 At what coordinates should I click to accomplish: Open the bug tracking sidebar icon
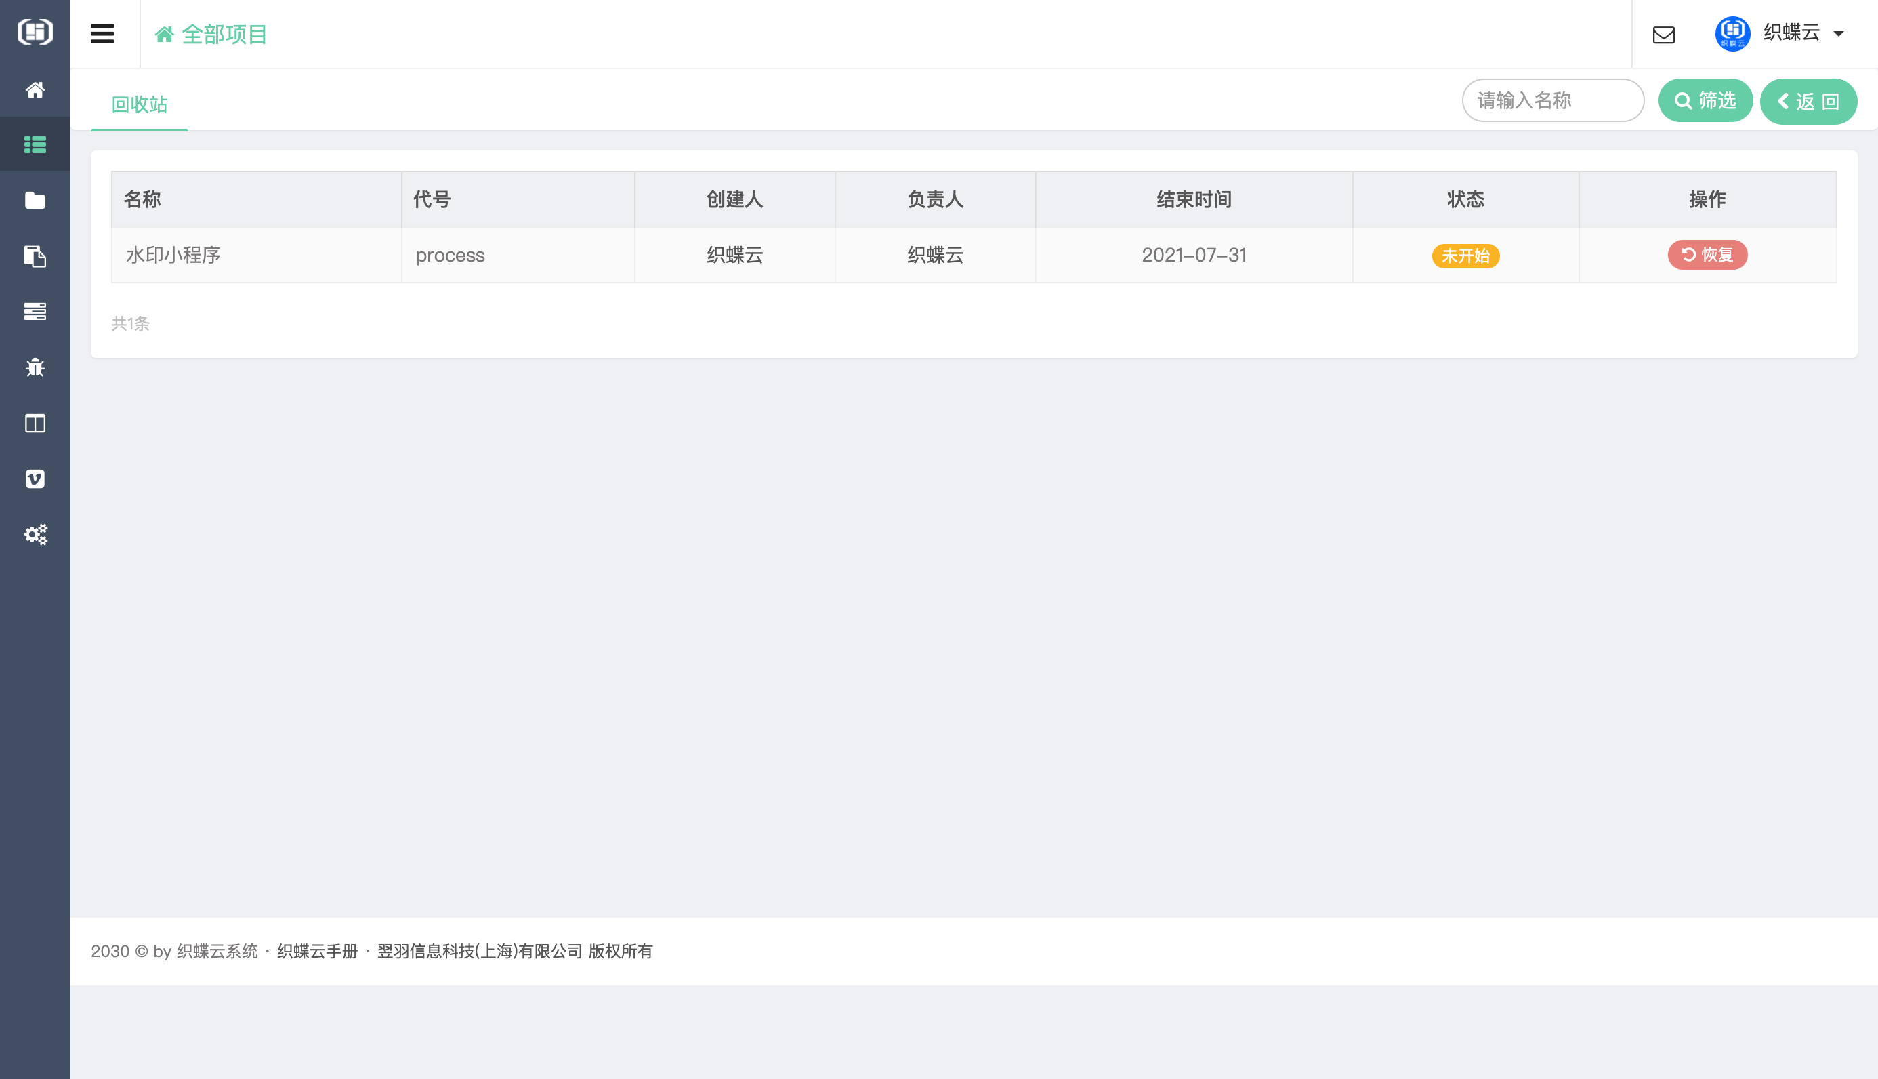click(35, 367)
